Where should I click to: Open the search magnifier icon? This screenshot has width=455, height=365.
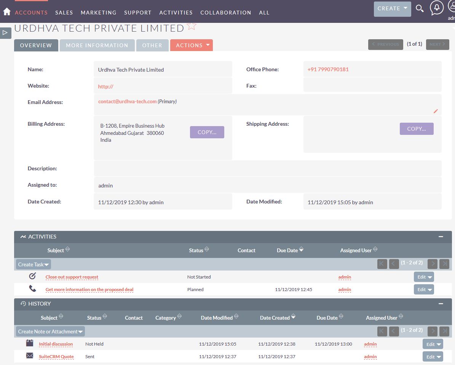(420, 8)
